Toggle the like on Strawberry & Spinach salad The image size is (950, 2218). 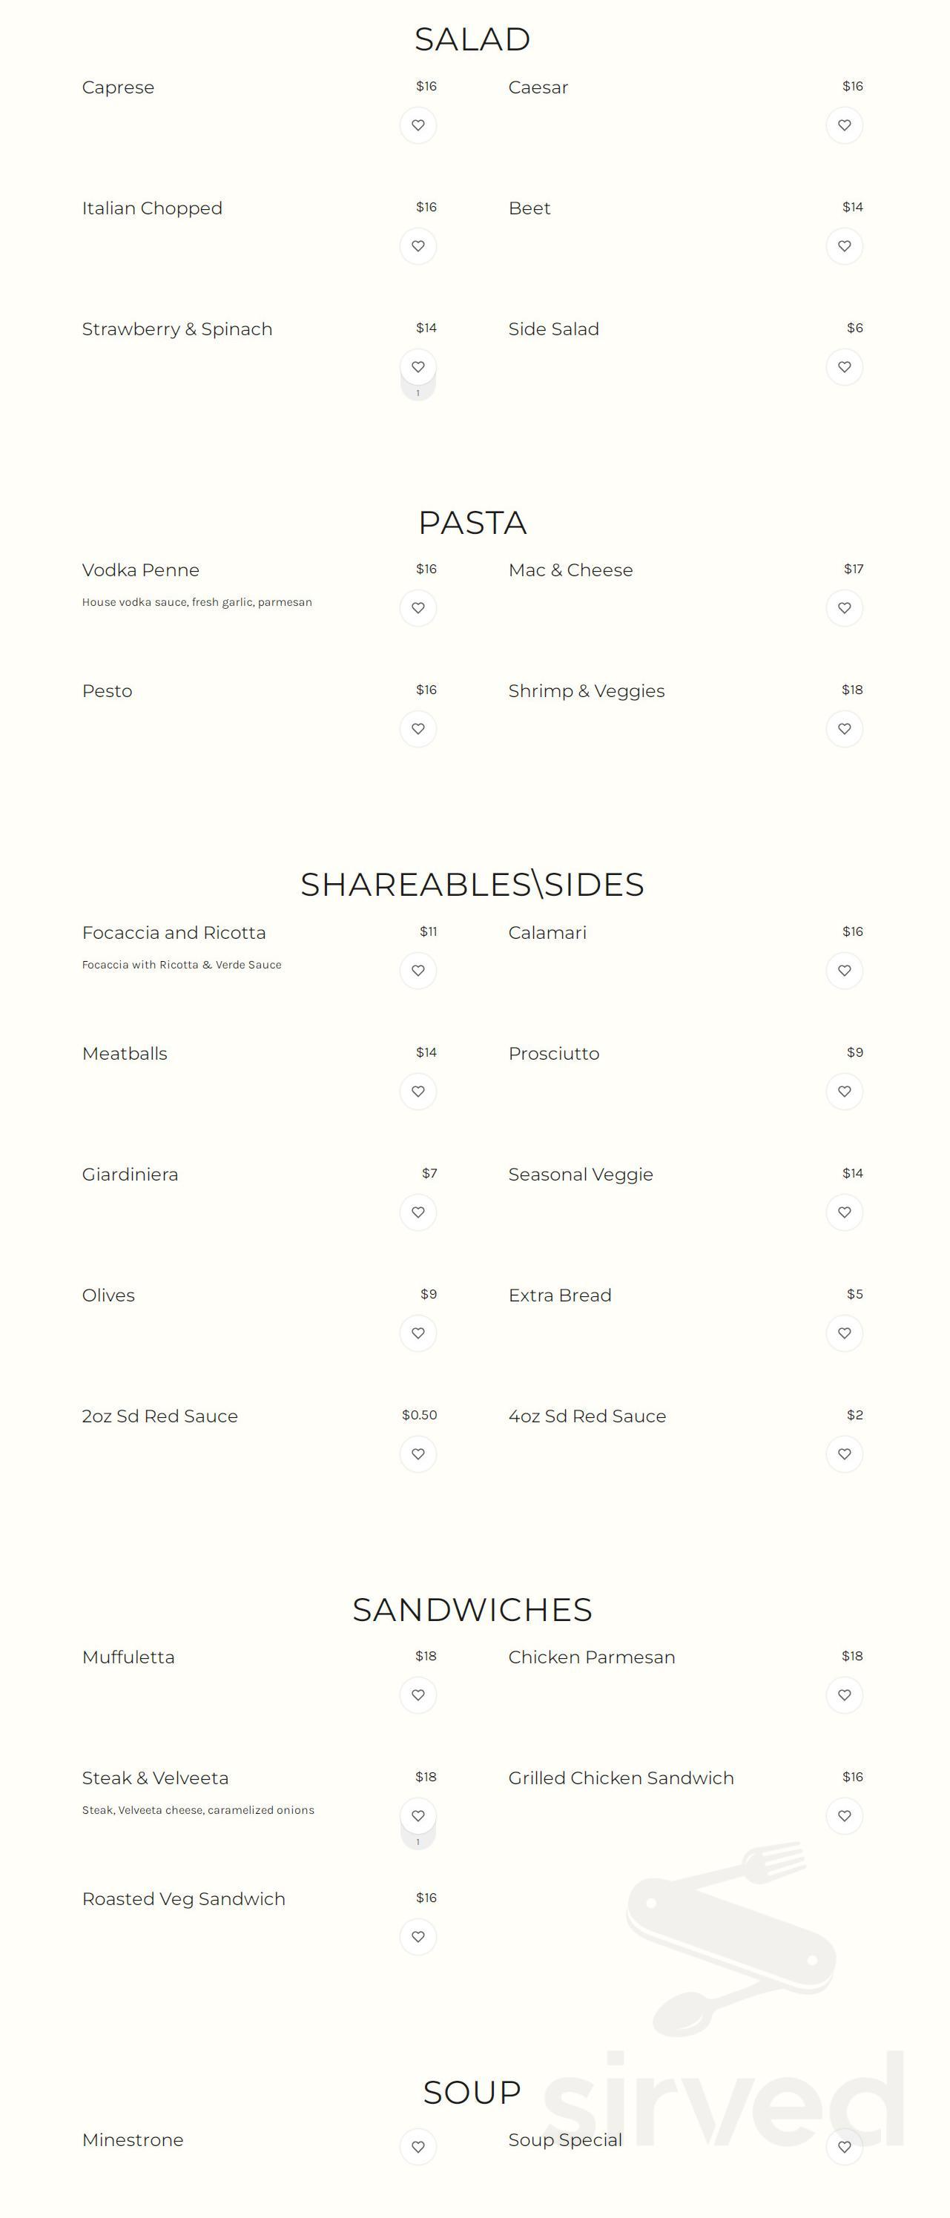418,367
